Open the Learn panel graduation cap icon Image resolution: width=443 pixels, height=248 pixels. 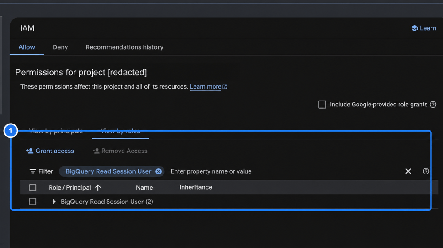click(x=415, y=28)
